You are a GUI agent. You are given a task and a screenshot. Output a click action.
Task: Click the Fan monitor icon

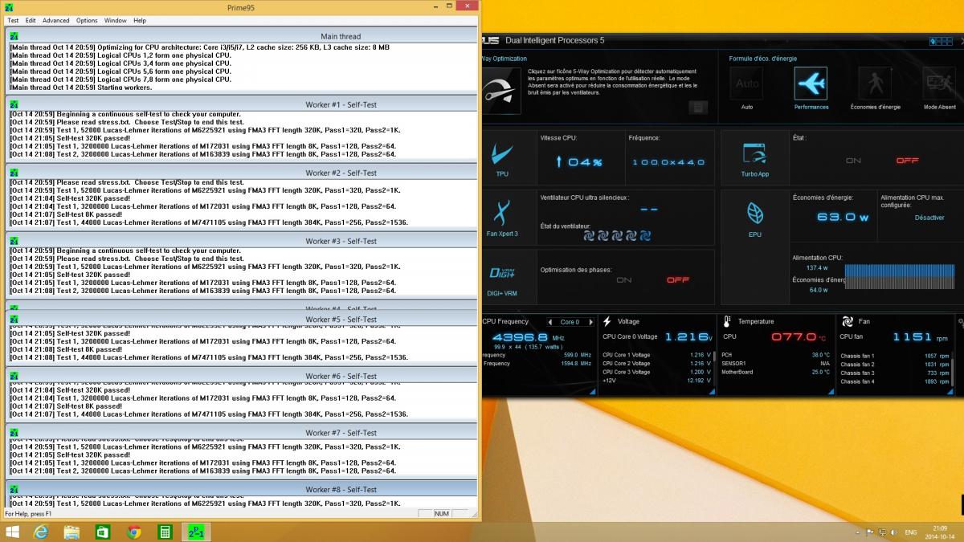point(847,321)
